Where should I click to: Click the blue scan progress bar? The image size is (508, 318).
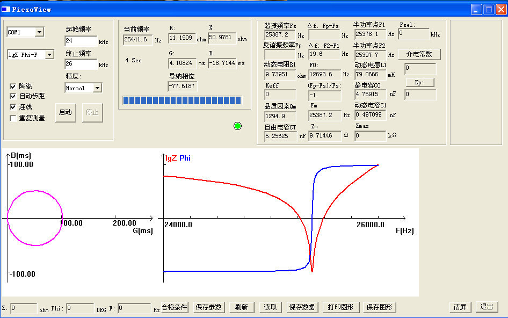(182, 100)
